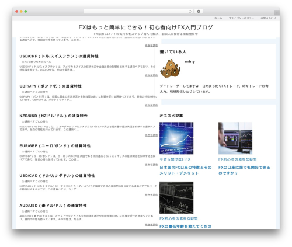This screenshot has height=247, width=292.
Task: Click read-more link of top cut-off article
Action: coord(151,46)
